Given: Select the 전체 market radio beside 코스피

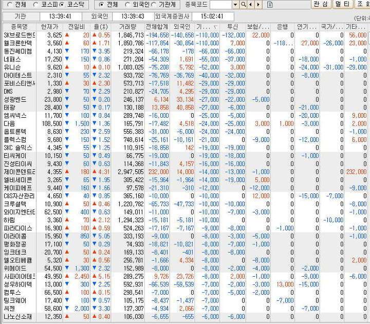Looking at the screenshot, I should pos(10,5).
